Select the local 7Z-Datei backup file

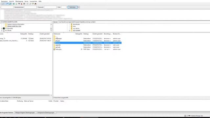[x=26, y=39]
